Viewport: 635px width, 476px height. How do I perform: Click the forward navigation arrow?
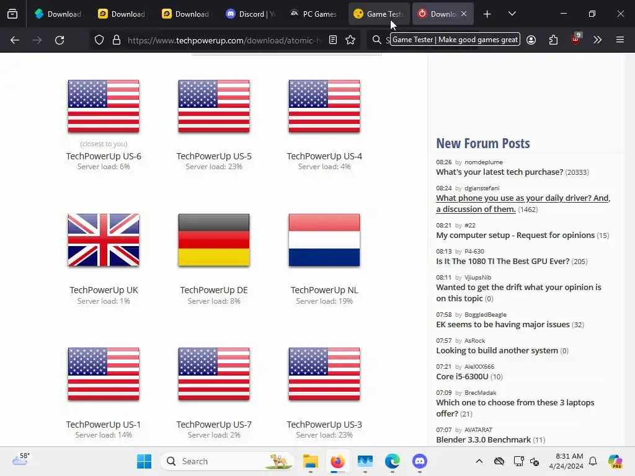pos(37,40)
